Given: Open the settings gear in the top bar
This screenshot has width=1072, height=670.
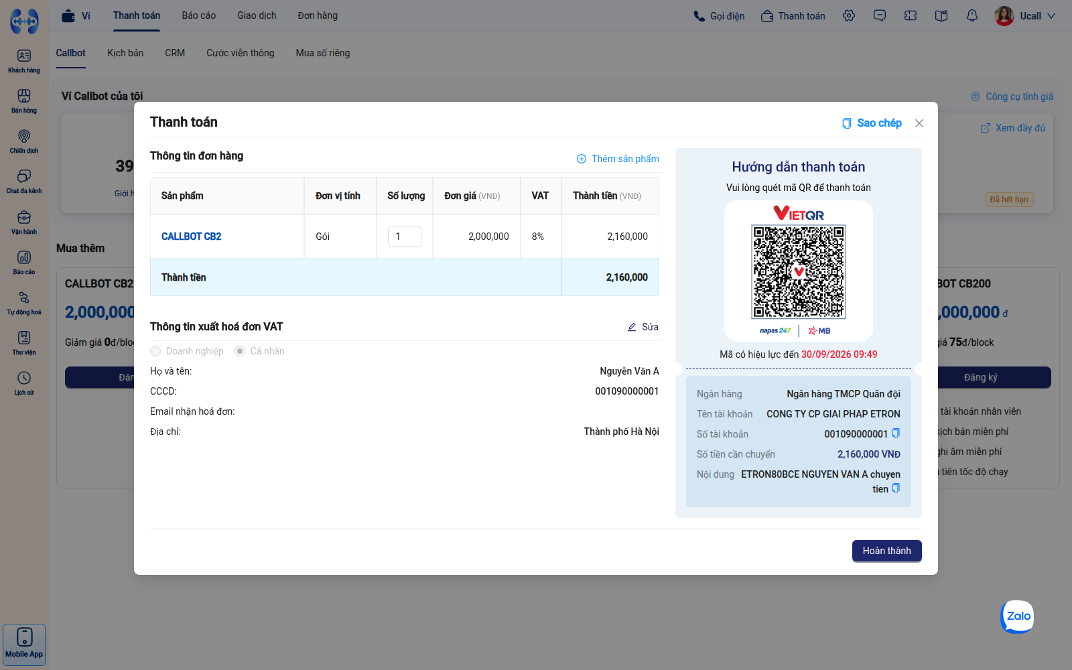Looking at the screenshot, I should [x=849, y=15].
